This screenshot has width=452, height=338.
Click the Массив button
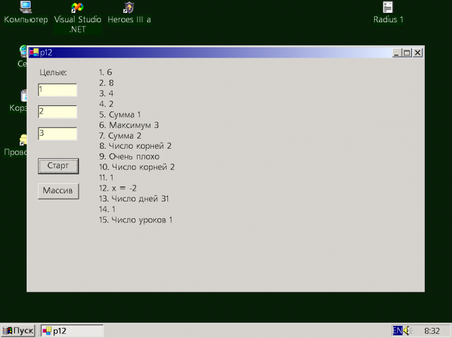[x=58, y=191]
